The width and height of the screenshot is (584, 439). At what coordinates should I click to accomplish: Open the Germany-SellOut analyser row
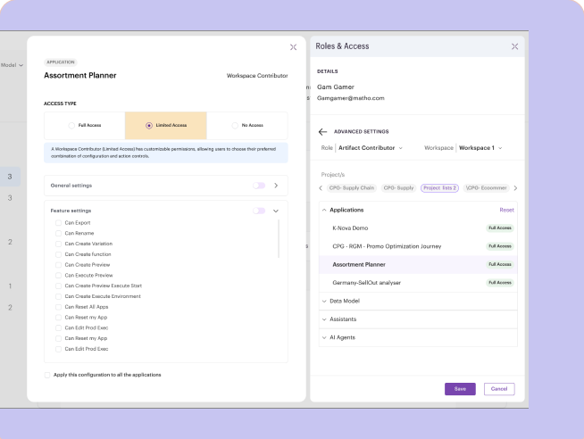point(418,283)
